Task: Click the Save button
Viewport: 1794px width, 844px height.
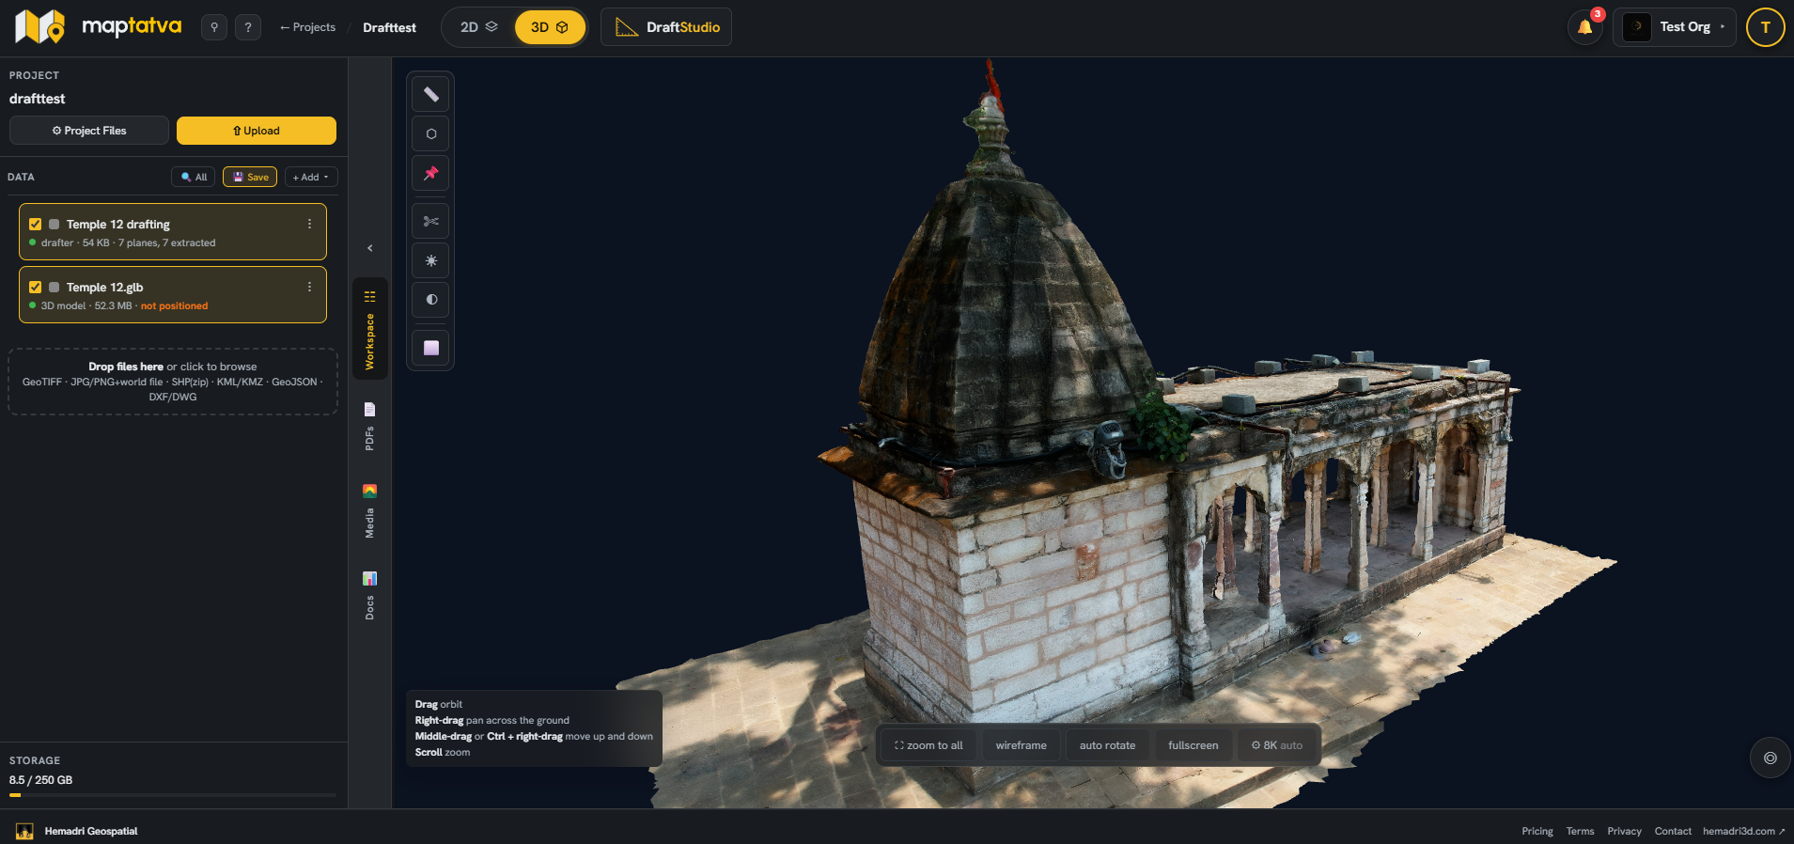Action: 250,177
